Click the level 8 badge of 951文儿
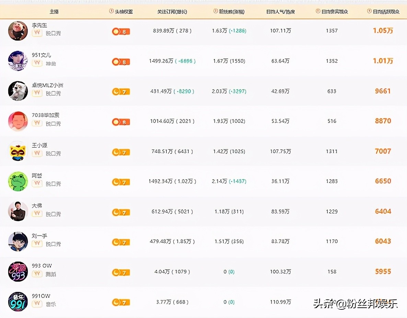The height and width of the screenshot is (318, 407). (120, 61)
